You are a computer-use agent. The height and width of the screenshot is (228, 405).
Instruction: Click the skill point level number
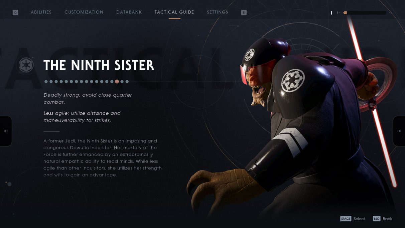tap(331, 13)
